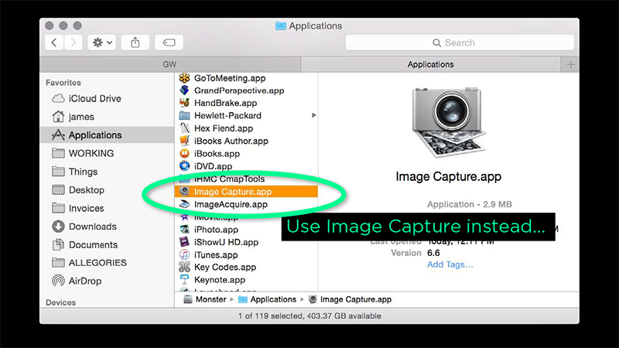Open AirDrop in the sidebar

pyautogui.click(x=77, y=281)
